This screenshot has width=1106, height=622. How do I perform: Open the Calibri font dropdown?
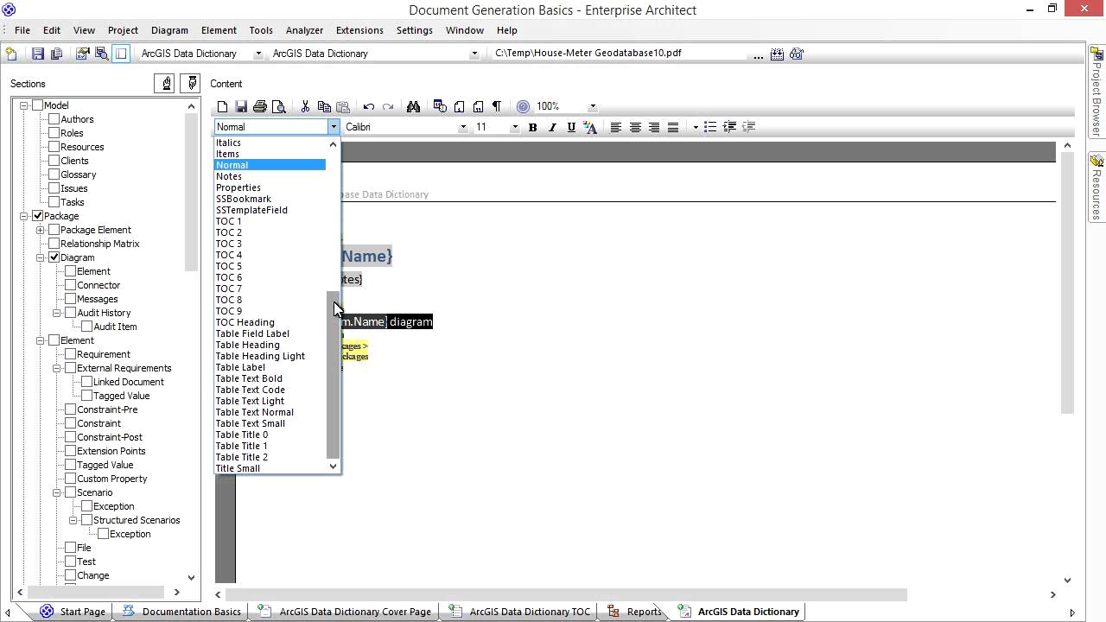pyautogui.click(x=462, y=127)
